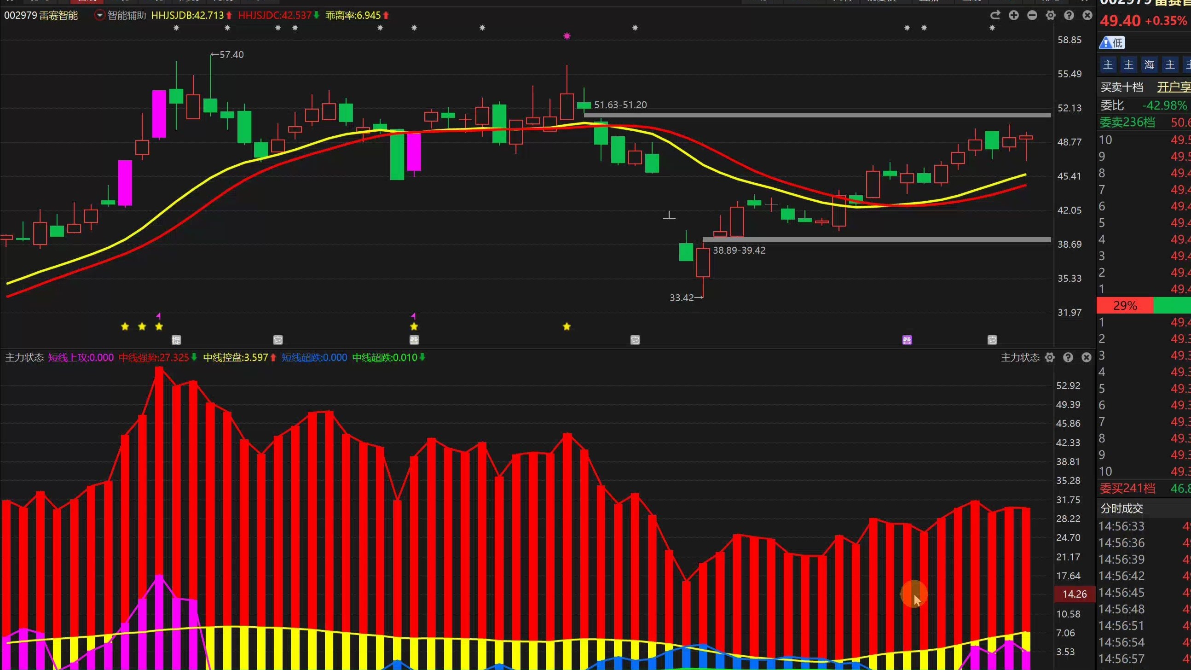Select the 分时成交 panel header

coord(1122,508)
